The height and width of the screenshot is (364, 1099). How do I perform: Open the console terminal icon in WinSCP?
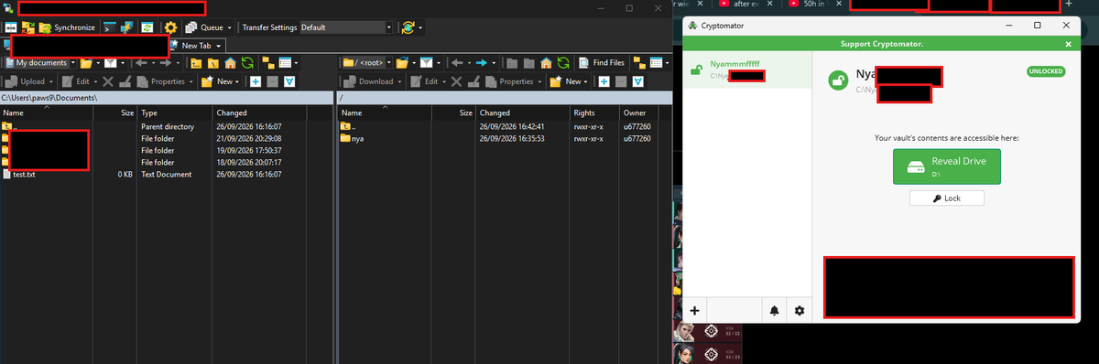(109, 27)
